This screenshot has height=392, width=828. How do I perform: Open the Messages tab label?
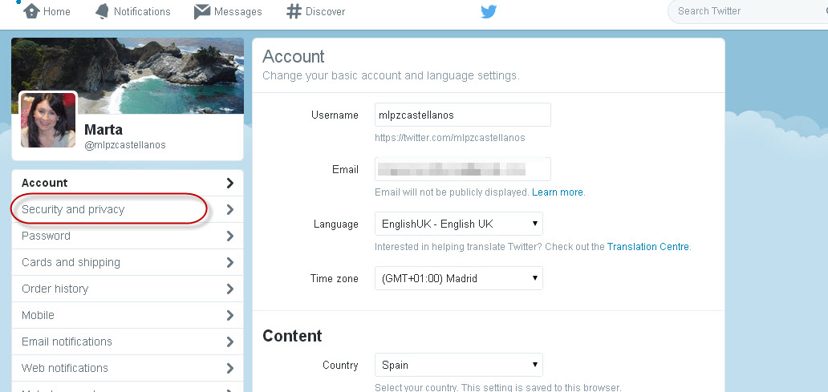point(237,11)
